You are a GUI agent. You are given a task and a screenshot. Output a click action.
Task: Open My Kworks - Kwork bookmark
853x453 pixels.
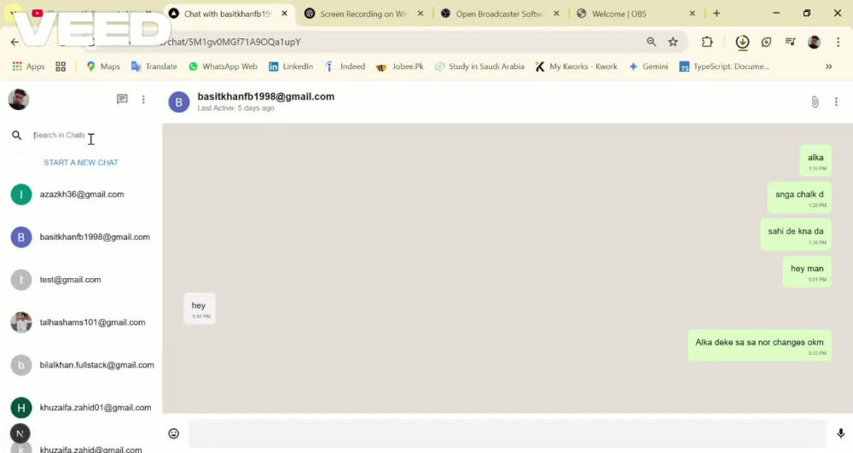click(x=576, y=67)
